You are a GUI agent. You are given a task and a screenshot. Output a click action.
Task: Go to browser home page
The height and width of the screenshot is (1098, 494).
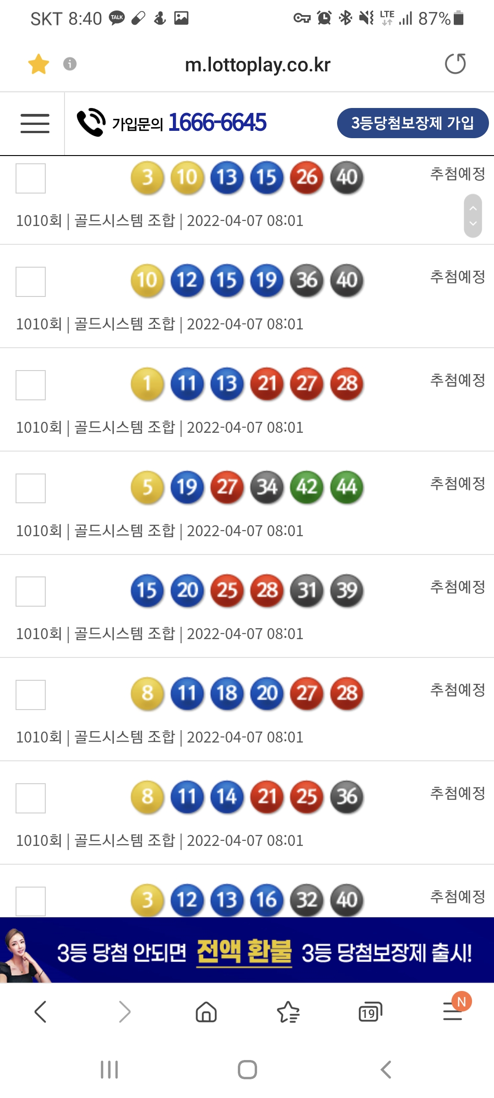(x=206, y=1012)
